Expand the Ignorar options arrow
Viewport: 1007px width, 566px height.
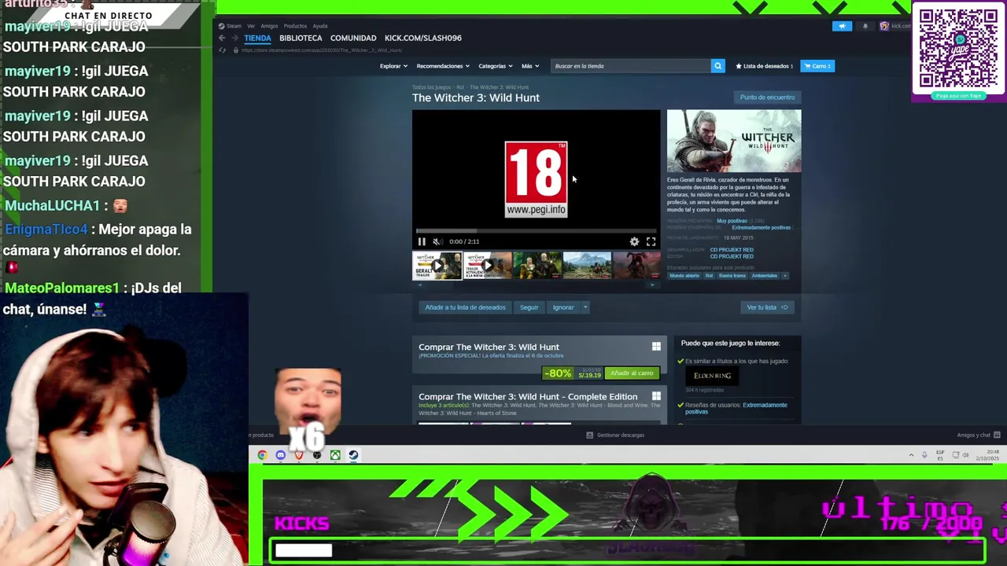coord(585,307)
